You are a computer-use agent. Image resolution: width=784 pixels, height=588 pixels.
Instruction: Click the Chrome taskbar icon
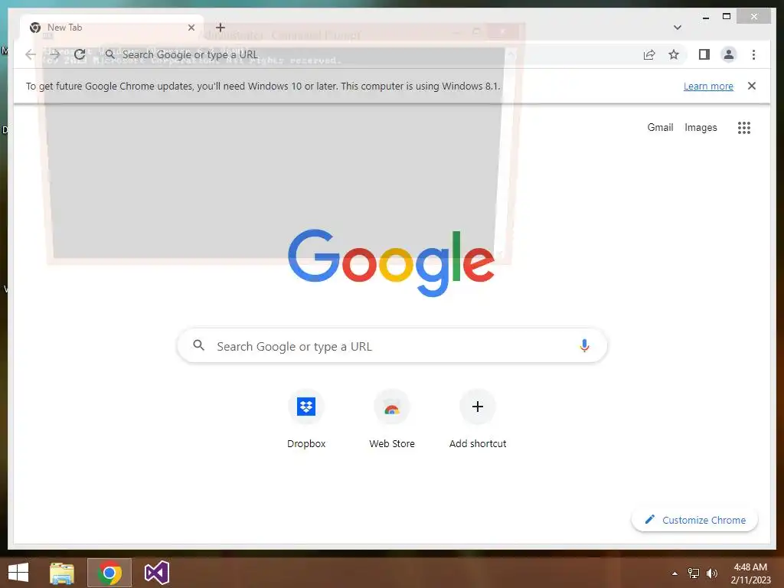109,573
